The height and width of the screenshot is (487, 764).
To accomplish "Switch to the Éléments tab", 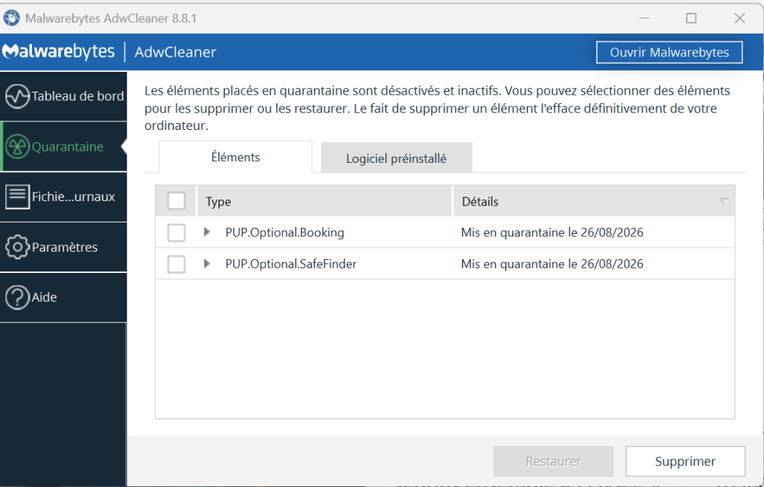I will [x=235, y=157].
